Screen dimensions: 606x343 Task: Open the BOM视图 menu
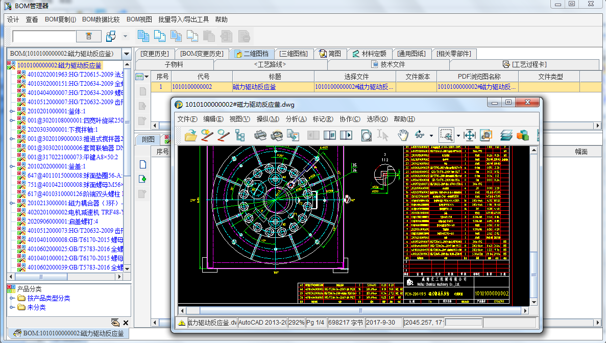pyautogui.click(x=139, y=20)
